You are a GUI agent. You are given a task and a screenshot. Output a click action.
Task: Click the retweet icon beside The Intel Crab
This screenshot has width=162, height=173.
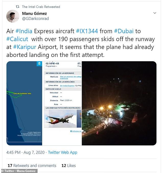[18, 7]
